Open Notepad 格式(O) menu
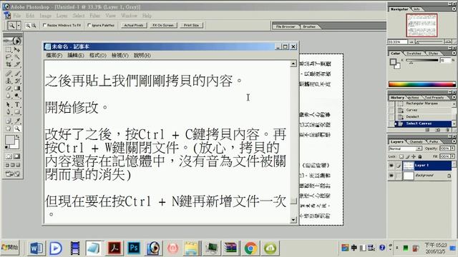The width and height of the screenshot is (458, 257). click(98, 56)
